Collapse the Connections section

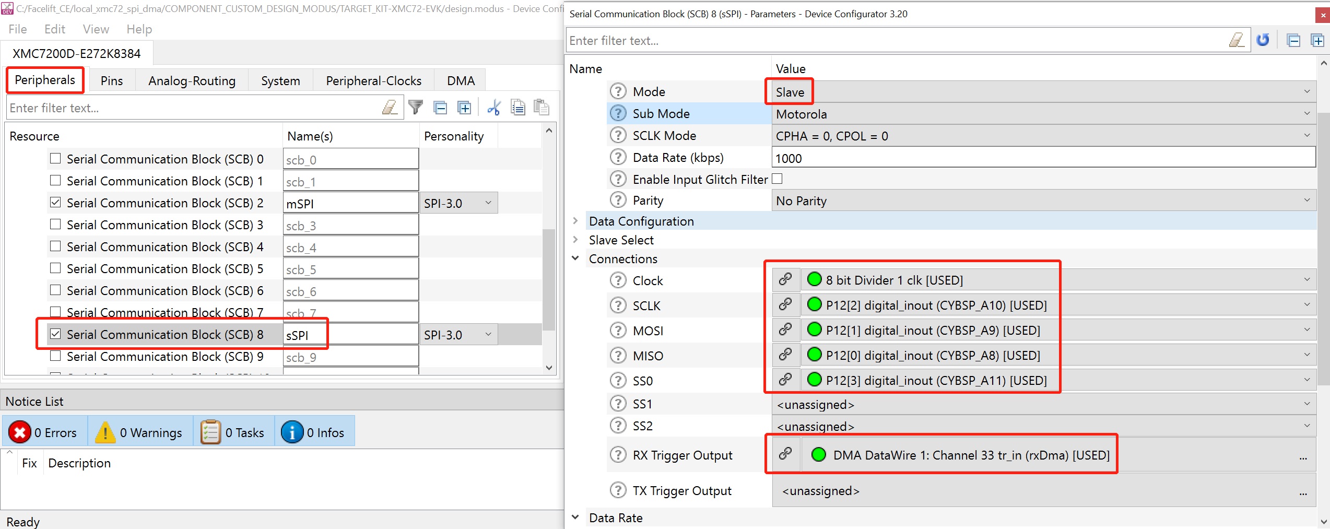coord(575,258)
